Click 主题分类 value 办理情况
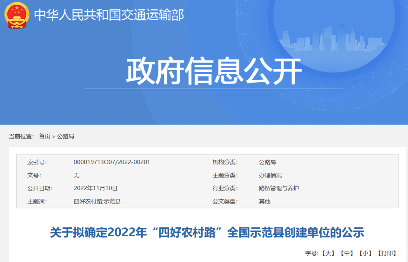408x262 pixels. click(270, 176)
